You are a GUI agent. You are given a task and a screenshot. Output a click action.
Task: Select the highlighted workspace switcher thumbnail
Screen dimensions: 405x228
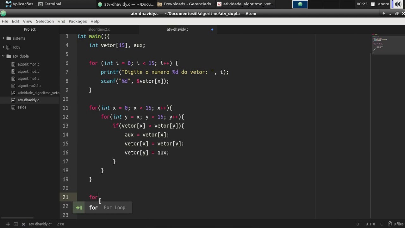pyautogui.click(x=300, y=4)
